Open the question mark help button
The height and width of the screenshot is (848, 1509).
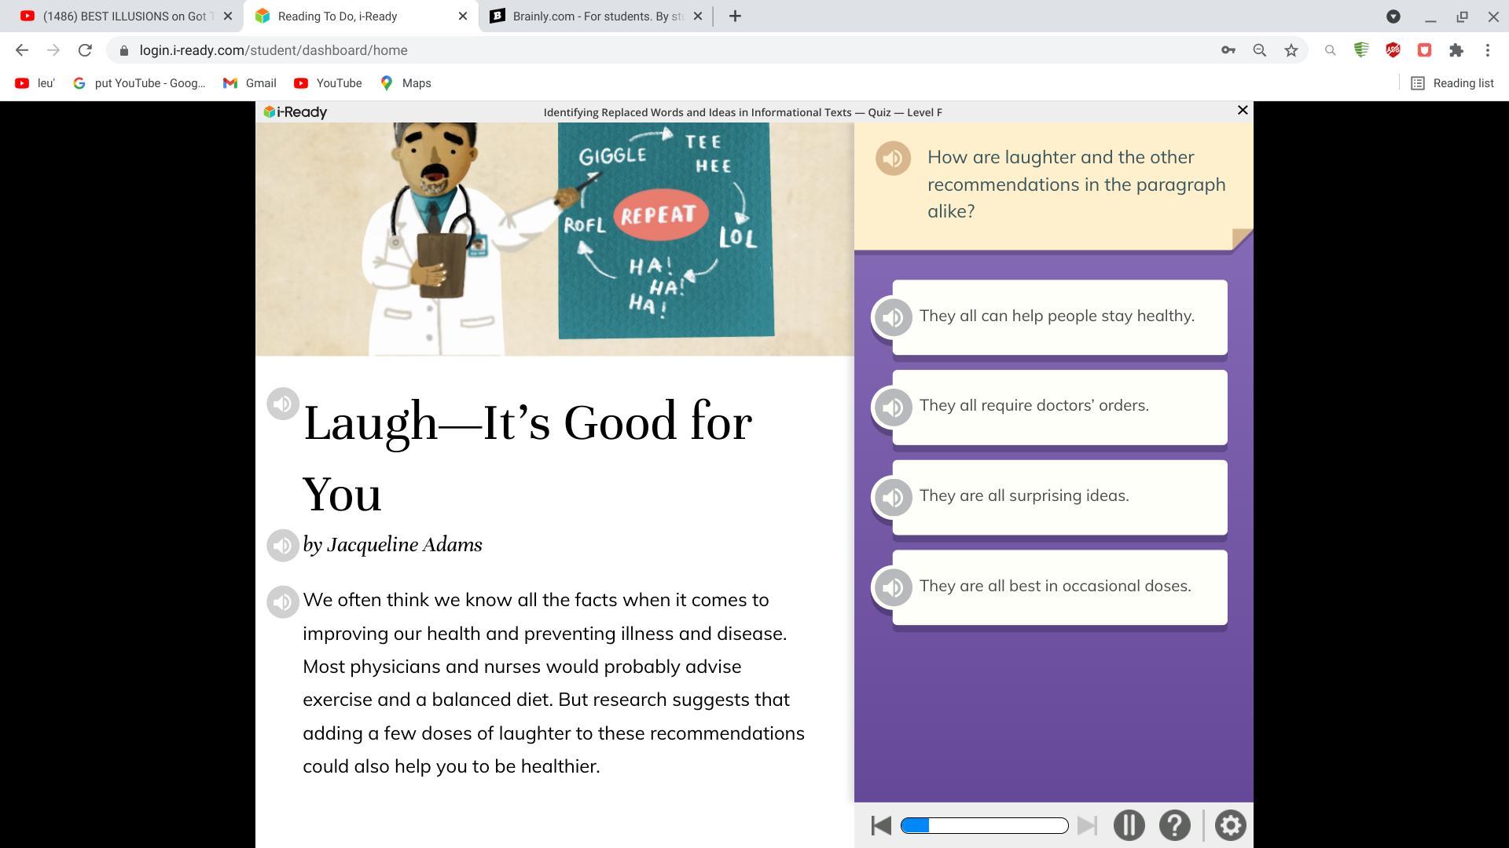pyautogui.click(x=1174, y=825)
